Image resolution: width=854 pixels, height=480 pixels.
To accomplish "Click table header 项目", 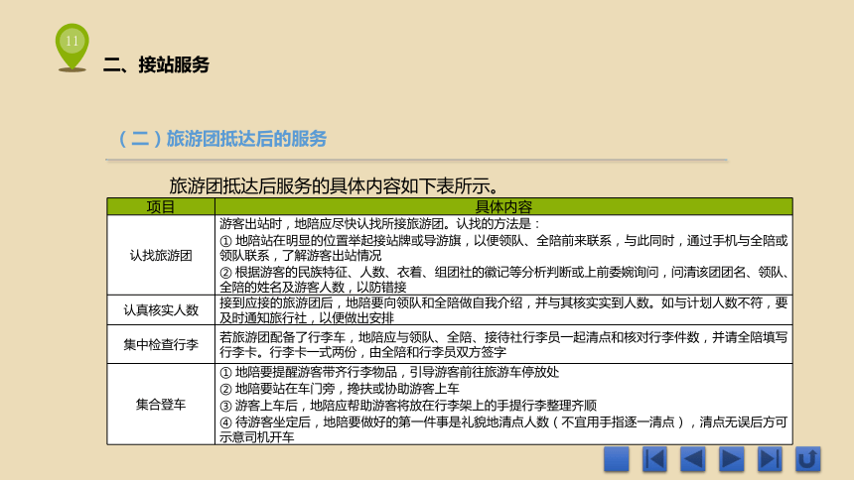I will [x=161, y=207].
